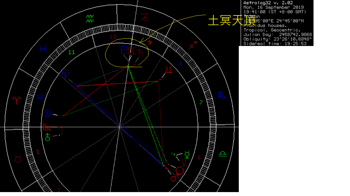Viewport: 350px width, 196px height.
Task: Click the red MC midheaven symbol
Action: (132, 51)
